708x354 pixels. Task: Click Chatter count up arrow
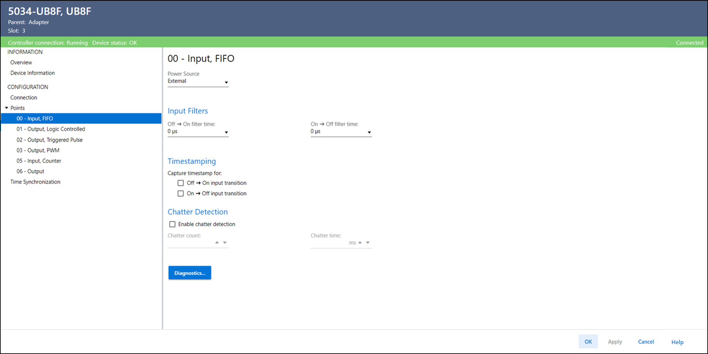pyautogui.click(x=217, y=242)
